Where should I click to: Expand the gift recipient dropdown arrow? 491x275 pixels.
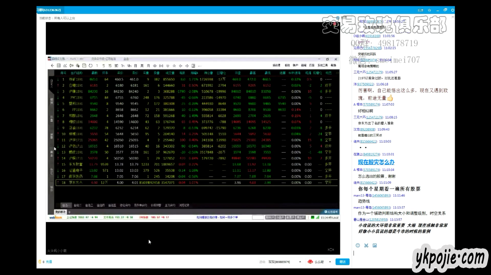click(x=300, y=262)
